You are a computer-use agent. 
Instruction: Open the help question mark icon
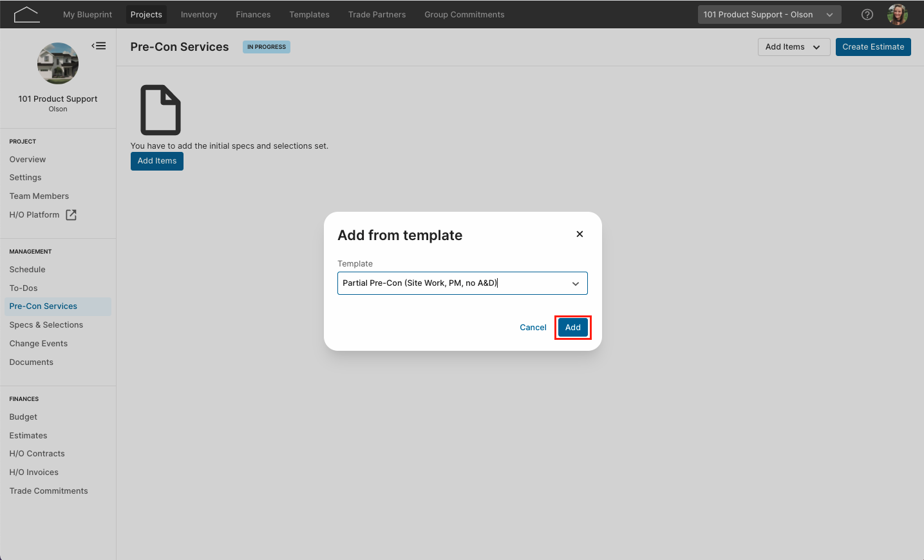click(x=867, y=14)
